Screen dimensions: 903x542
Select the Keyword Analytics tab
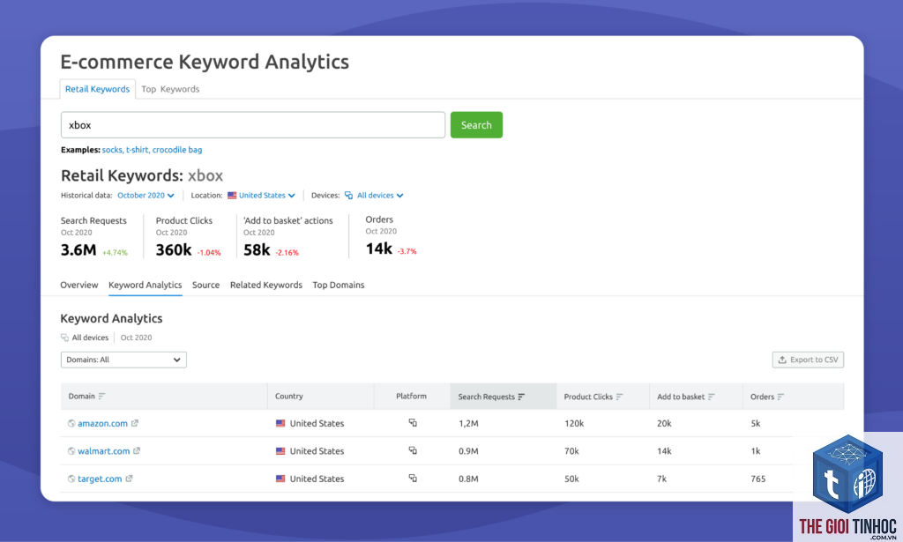click(146, 285)
